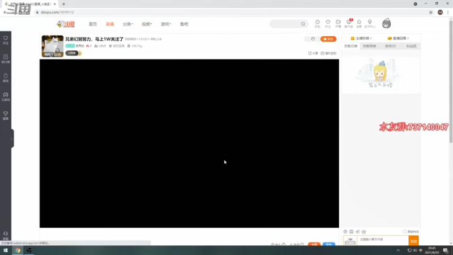Click the site search input box

(285, 24)
